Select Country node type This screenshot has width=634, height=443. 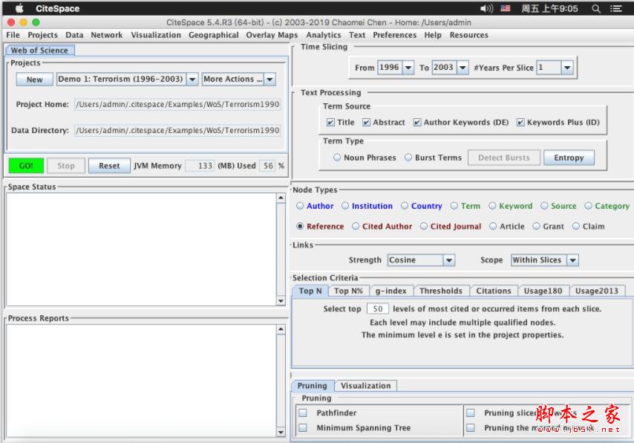pos(405,206)
